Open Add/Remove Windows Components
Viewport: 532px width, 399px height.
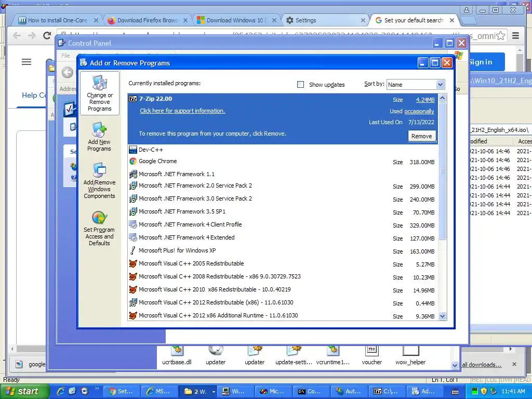99,180
